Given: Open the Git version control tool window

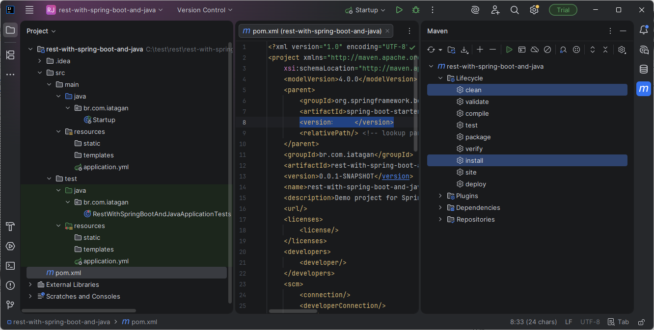Looking at the screenshot, I should [x=10, y=305].
